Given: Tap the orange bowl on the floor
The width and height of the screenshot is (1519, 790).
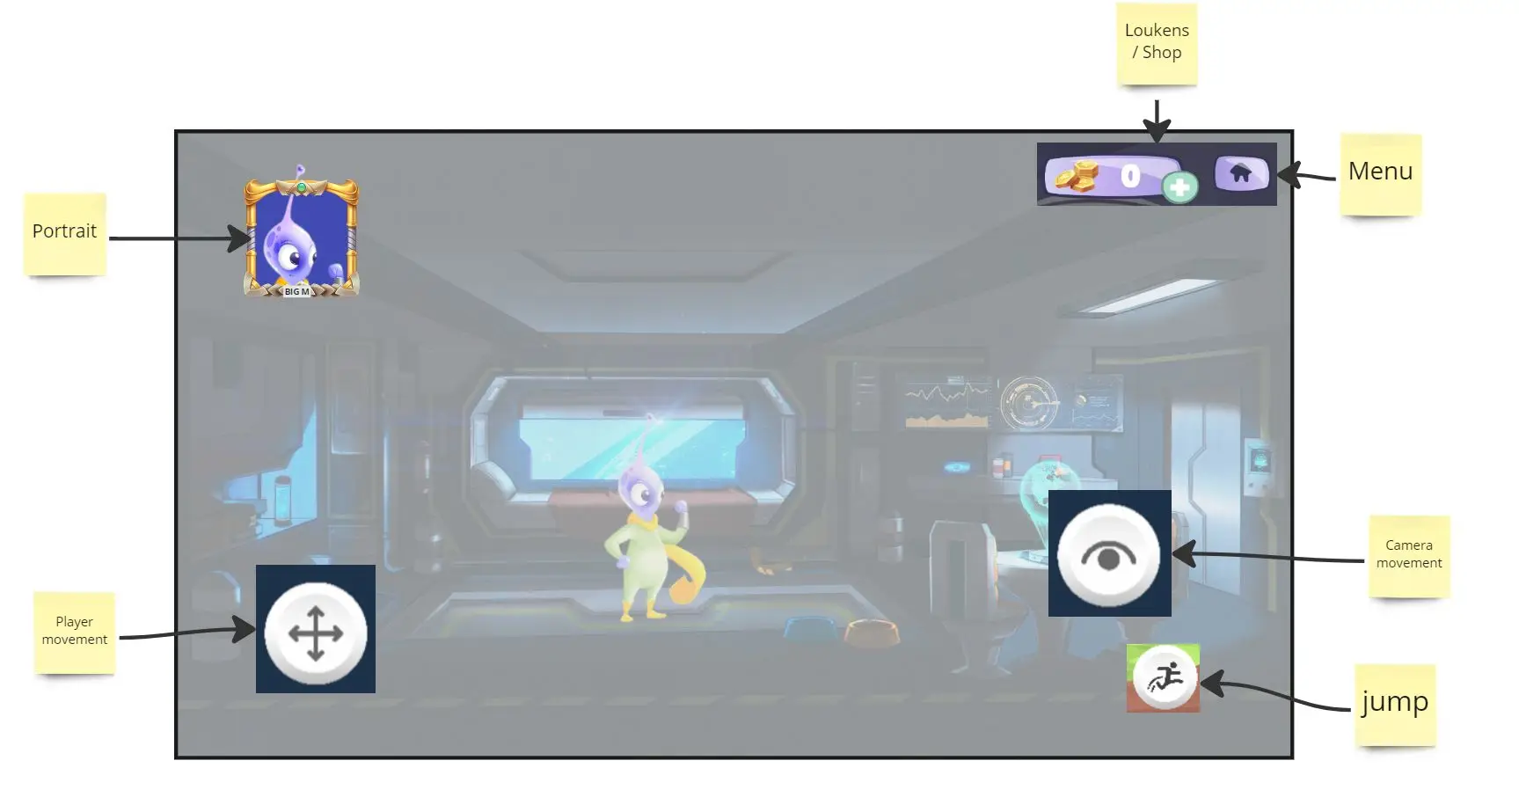Looking at the screenshot, I should pyautogui.click(x=872, y=633).
